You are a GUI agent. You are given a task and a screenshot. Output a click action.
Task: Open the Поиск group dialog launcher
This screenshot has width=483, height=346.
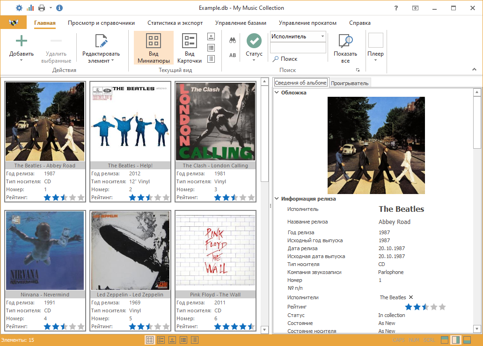point(358,70)
